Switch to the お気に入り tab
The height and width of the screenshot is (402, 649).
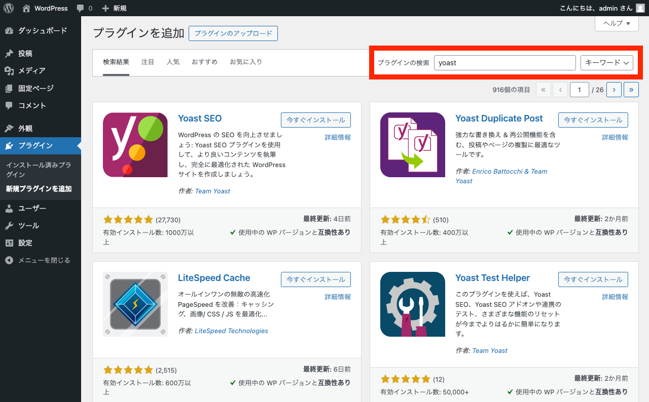pos(246,62)
